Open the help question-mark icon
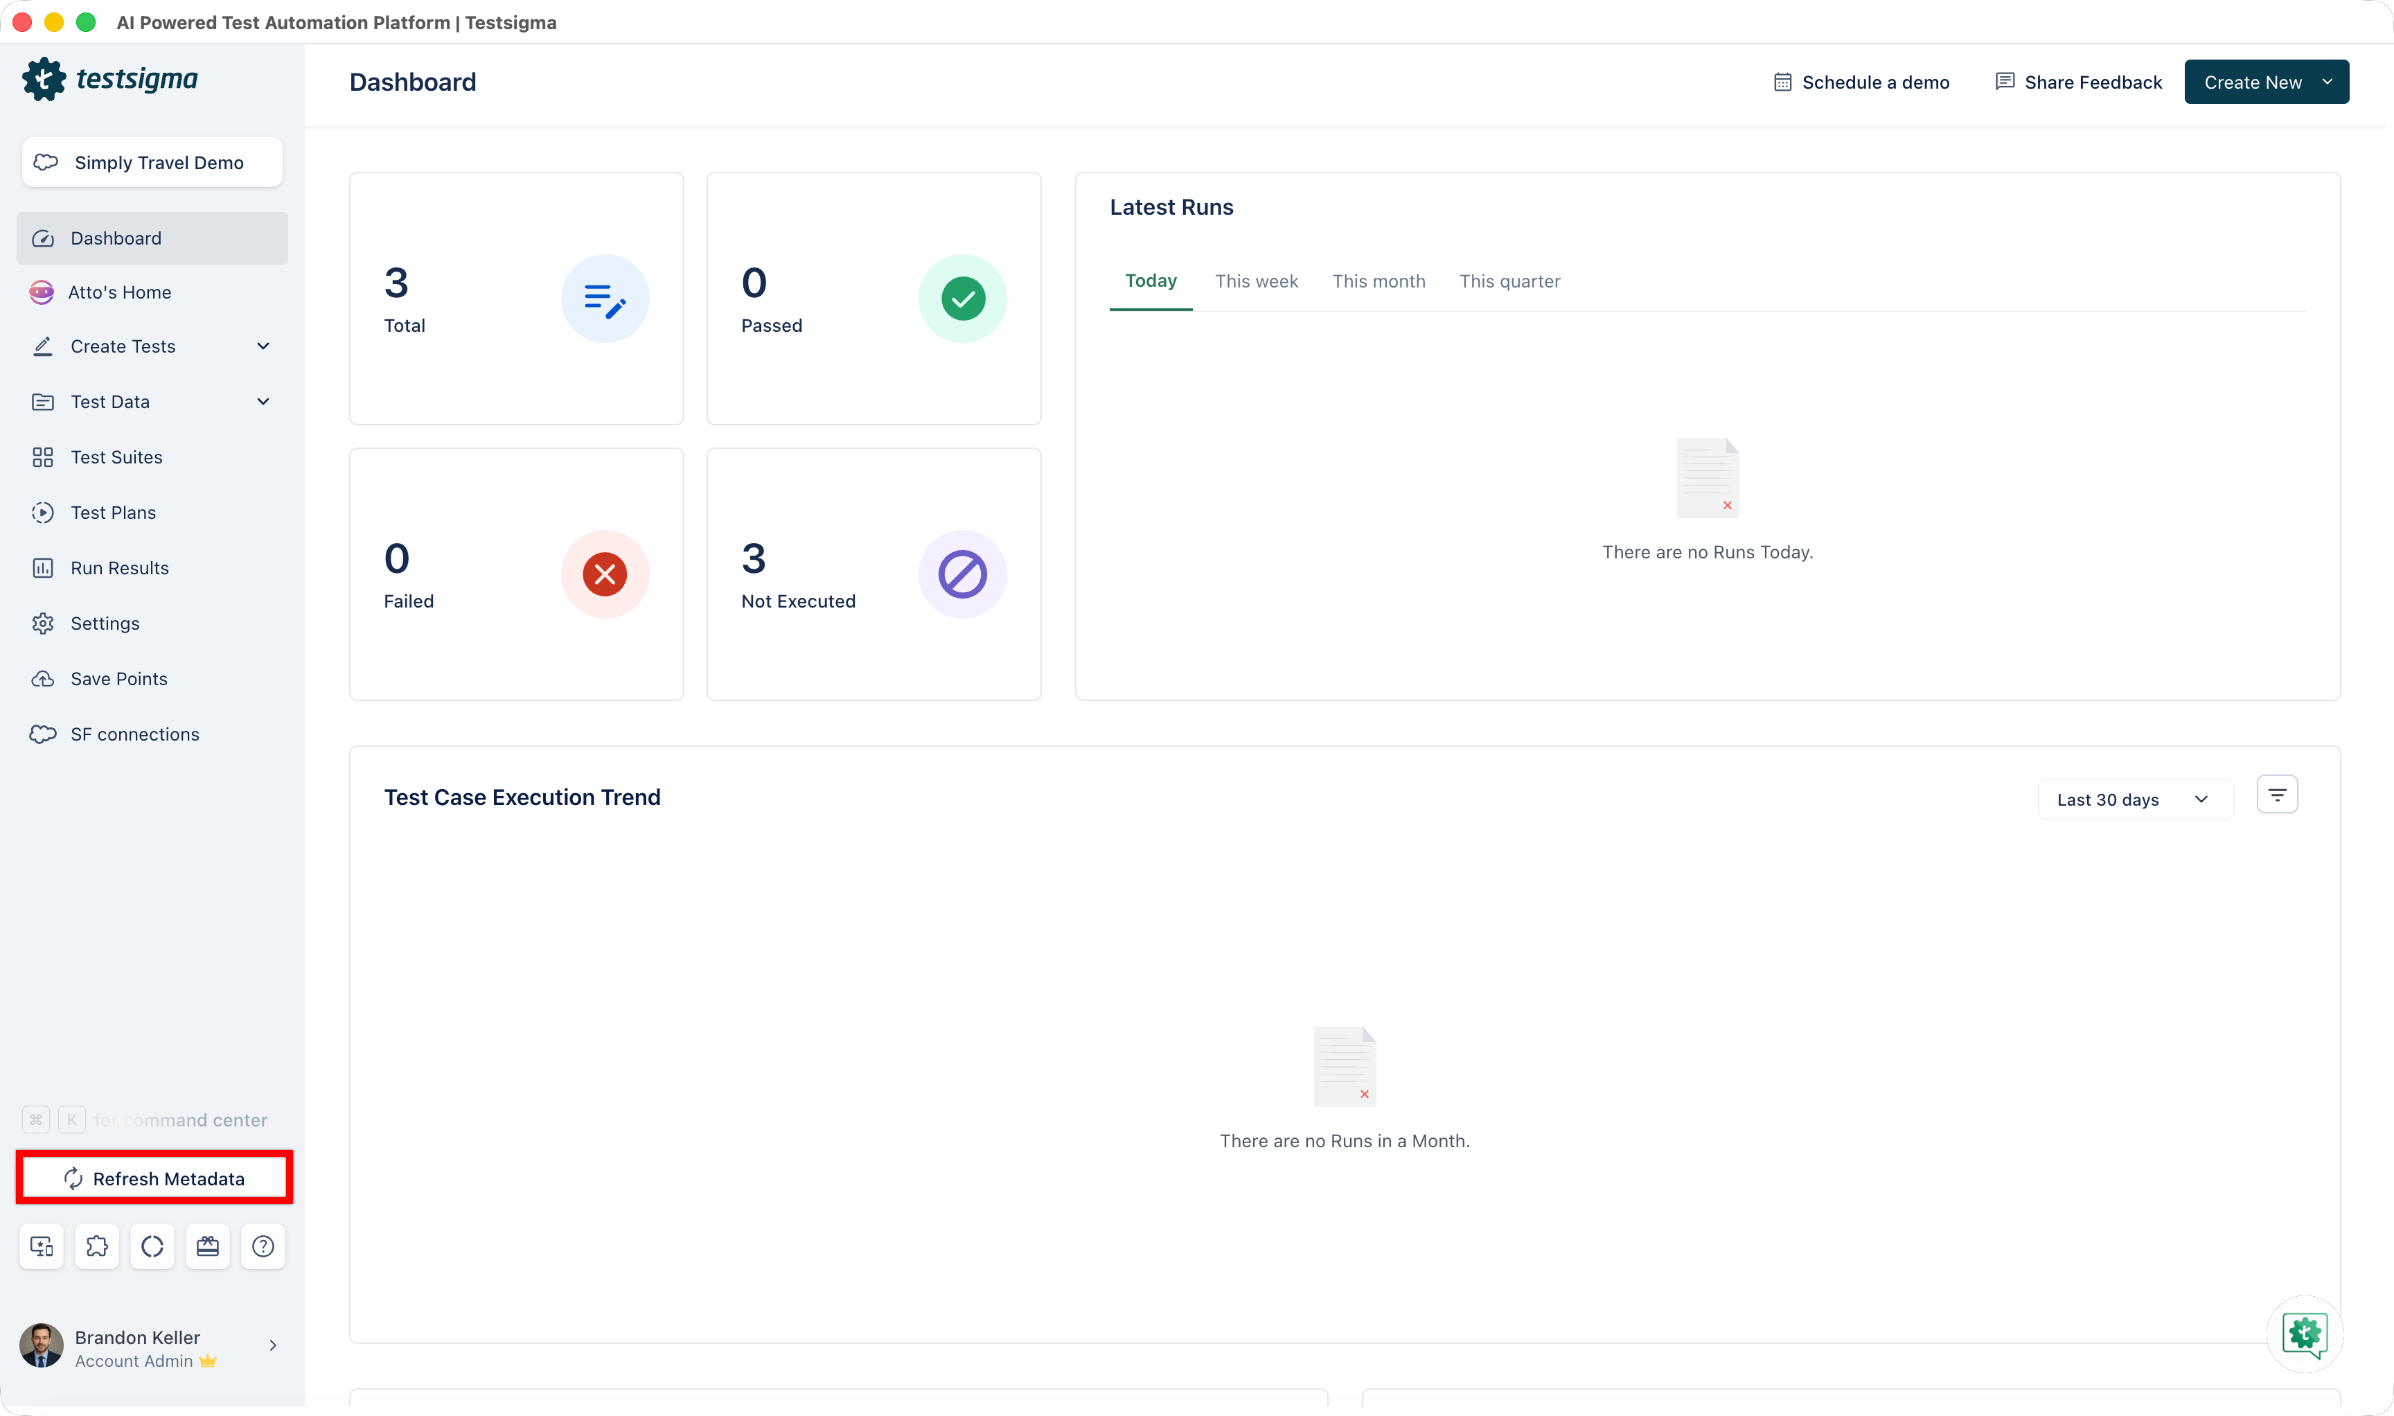The width and height of the screenshot is (2394, 1416). click(263, 1246)
